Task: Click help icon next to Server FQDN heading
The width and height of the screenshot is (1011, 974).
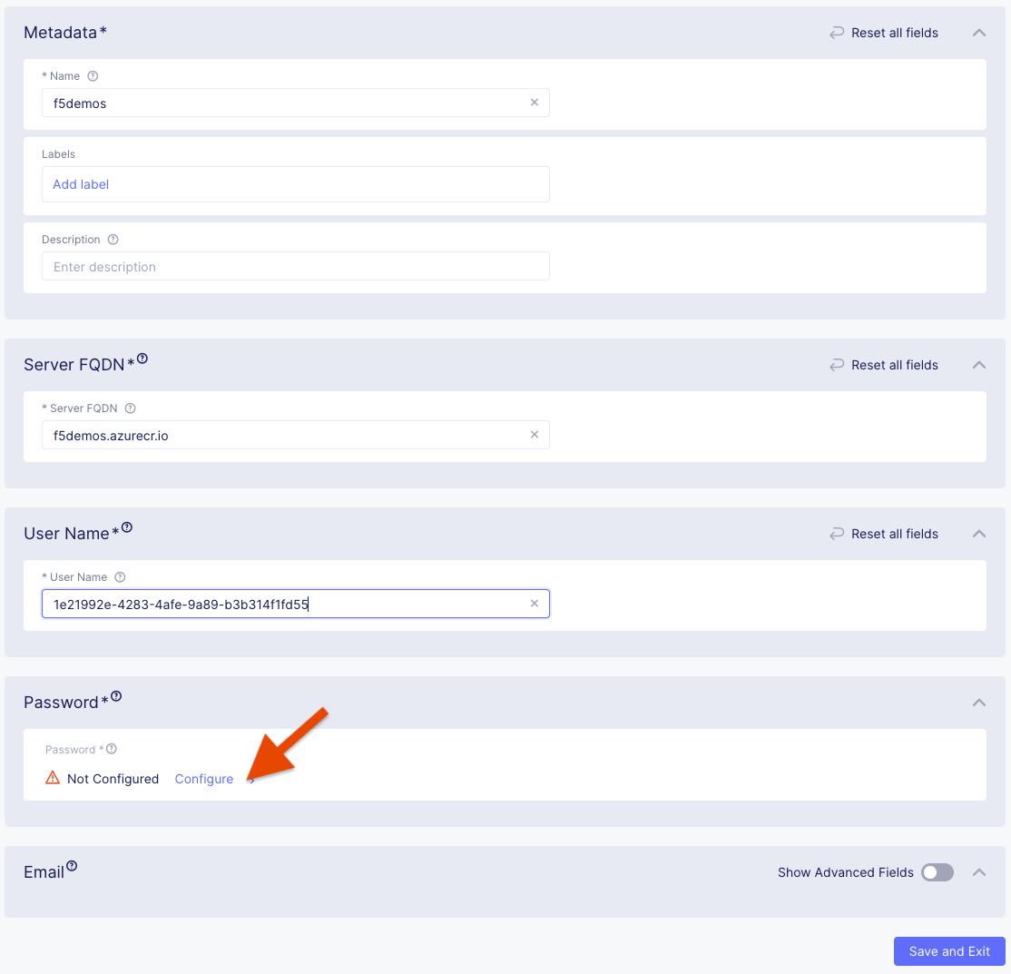Action: point(142,359)
